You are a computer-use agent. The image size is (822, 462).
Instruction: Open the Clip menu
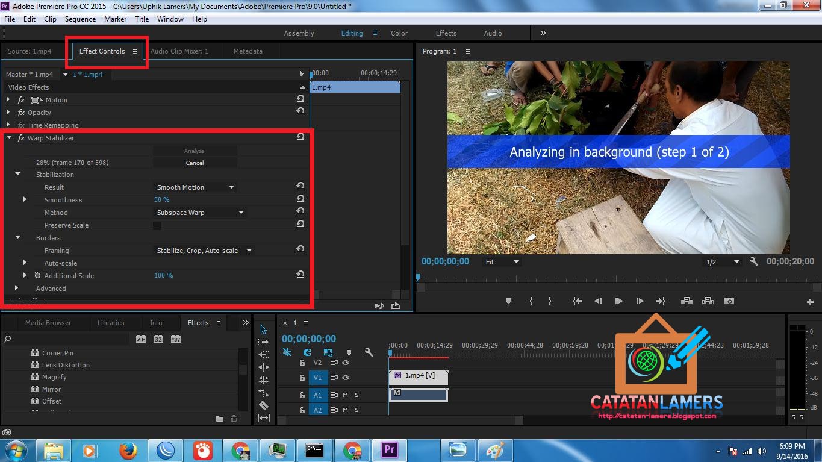click(50, 19)
